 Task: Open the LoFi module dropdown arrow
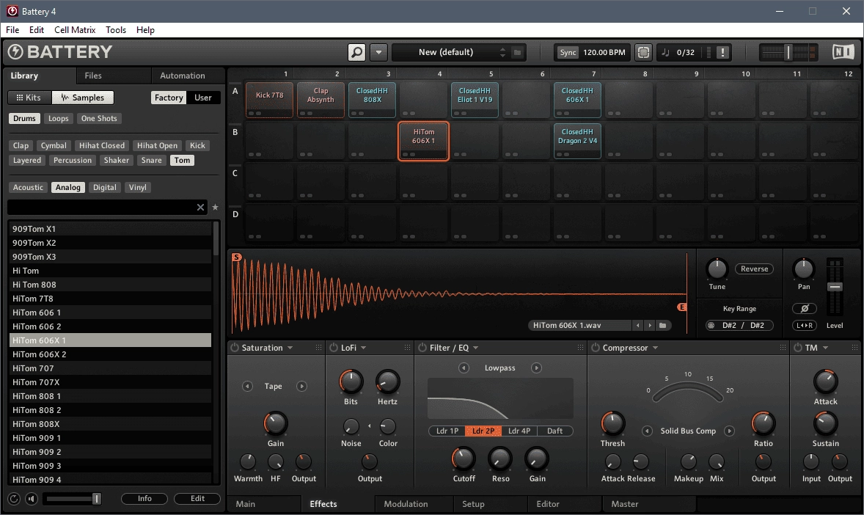(x=363, y=348)
